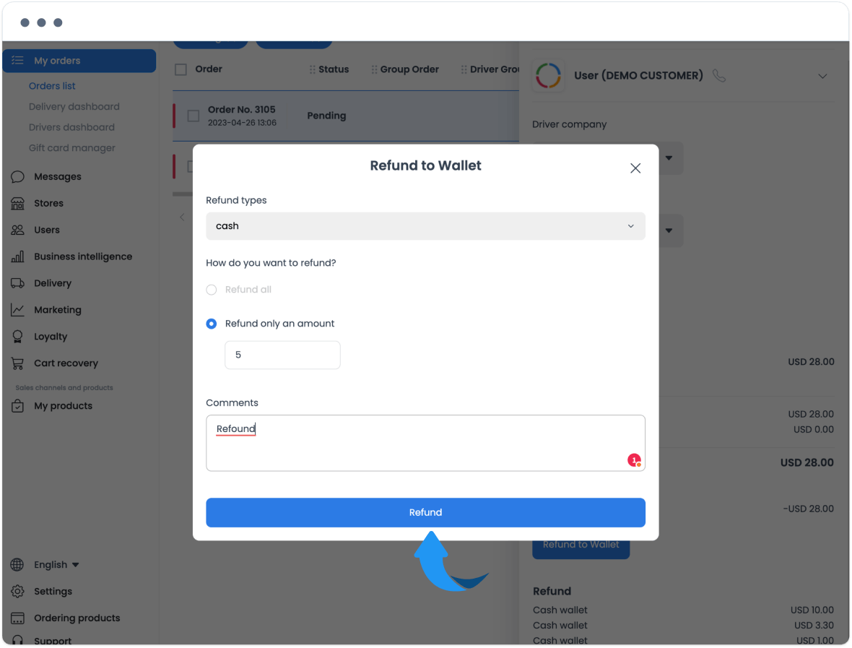Open the Refund types cash dropdown
Image resolution: width=852 pixels, height=648 pixels.
pyautogui.click(x=425, y=226)
